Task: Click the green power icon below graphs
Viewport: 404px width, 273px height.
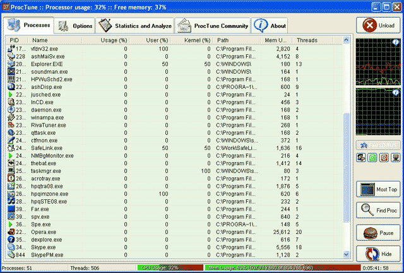Action: (x=372, y=157)
